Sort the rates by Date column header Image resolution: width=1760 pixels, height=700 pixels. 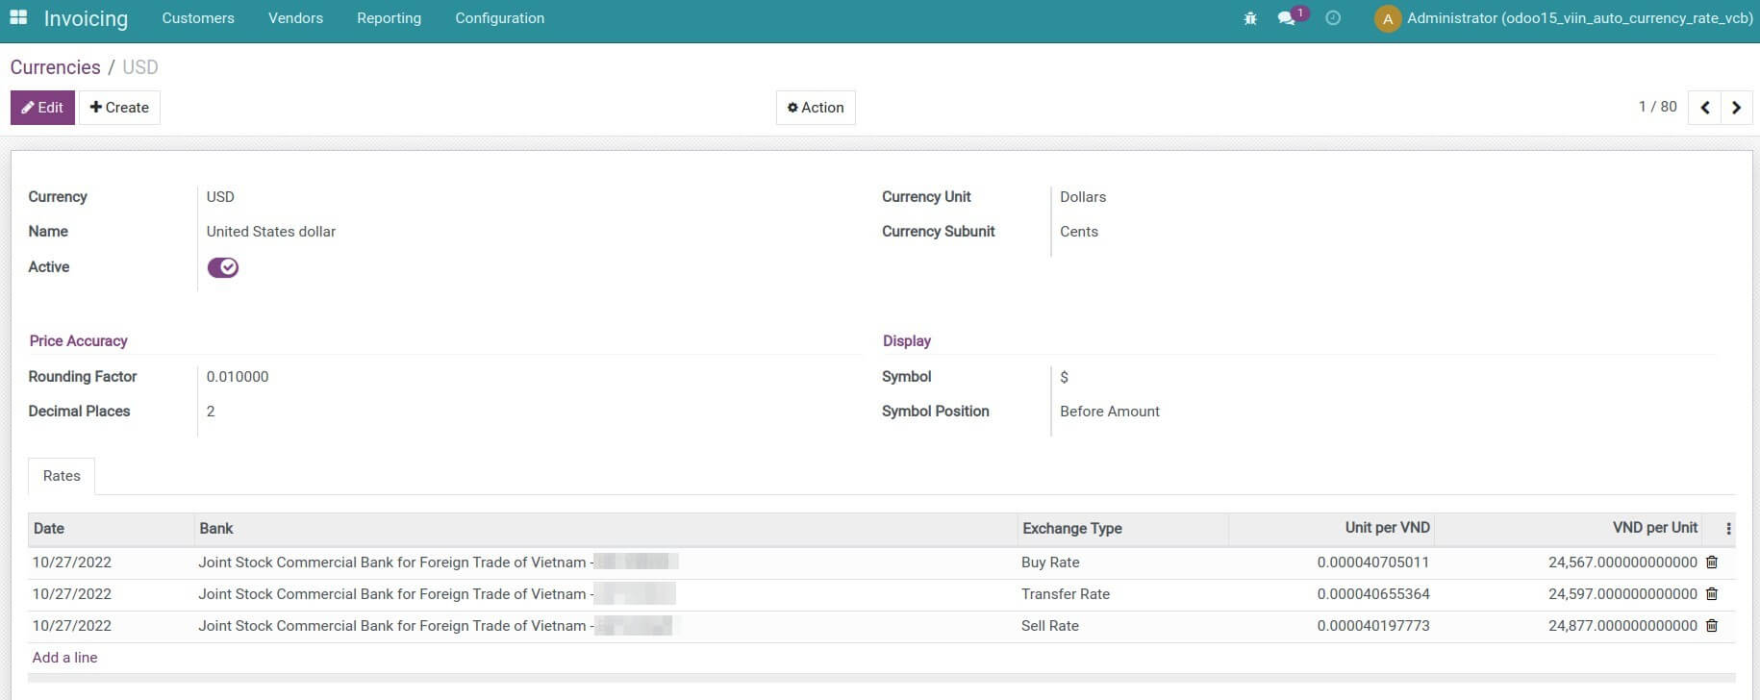(x=49, y=529)
